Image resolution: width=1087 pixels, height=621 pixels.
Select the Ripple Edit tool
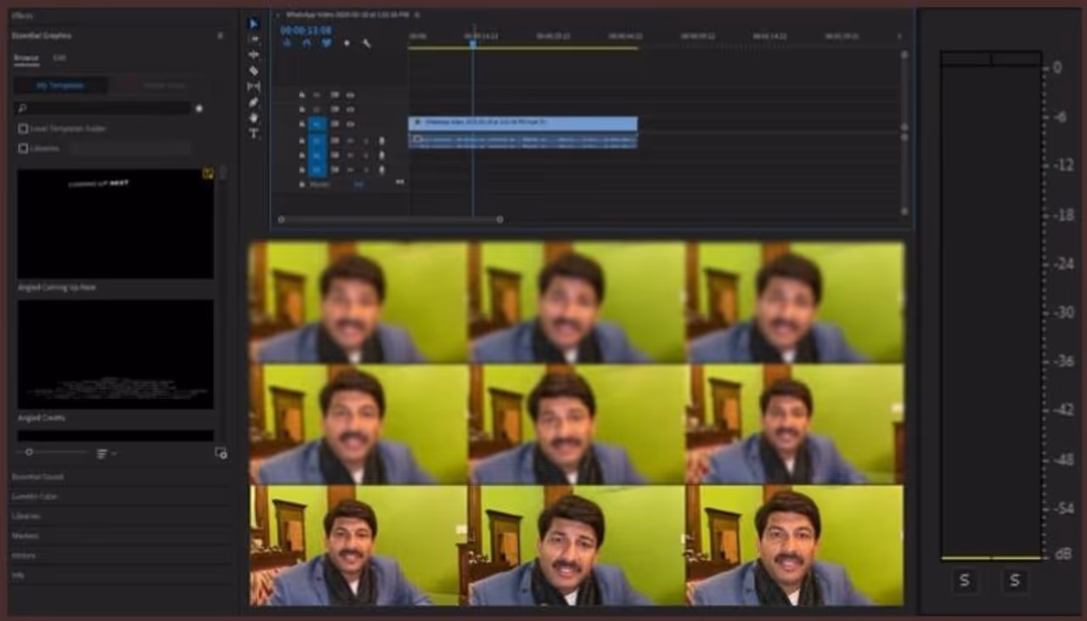tap(253, 54)
